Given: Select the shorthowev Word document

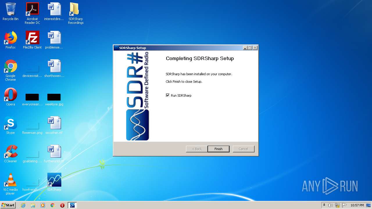Looking at the screenshot, I should (54, 69).
